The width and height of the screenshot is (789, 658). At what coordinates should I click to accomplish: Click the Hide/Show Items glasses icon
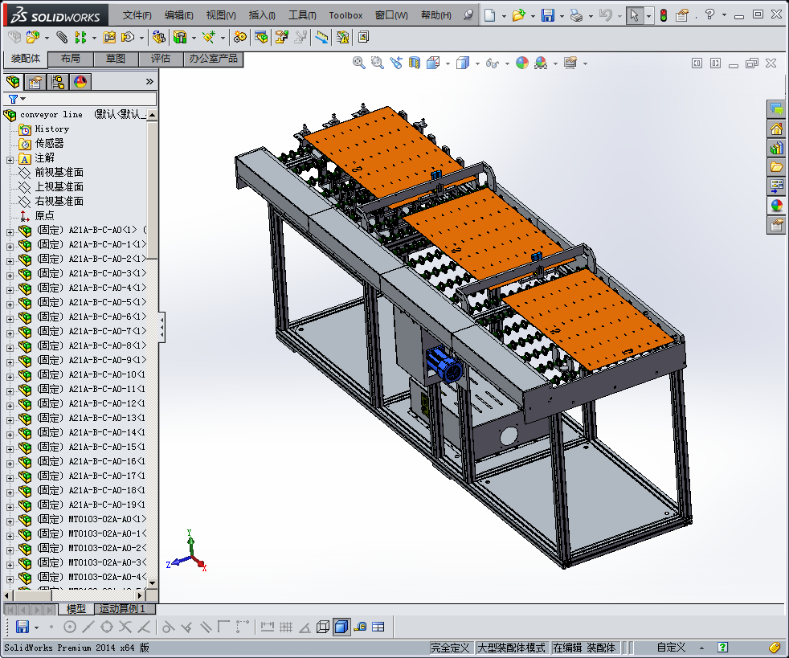[x=492, y=63]
